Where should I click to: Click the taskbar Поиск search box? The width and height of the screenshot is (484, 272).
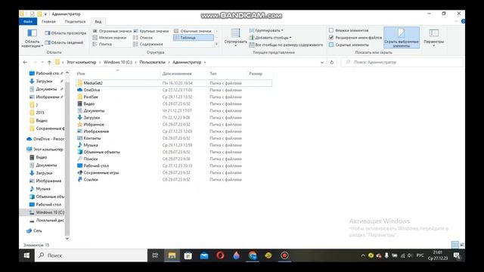click(91, 255)
